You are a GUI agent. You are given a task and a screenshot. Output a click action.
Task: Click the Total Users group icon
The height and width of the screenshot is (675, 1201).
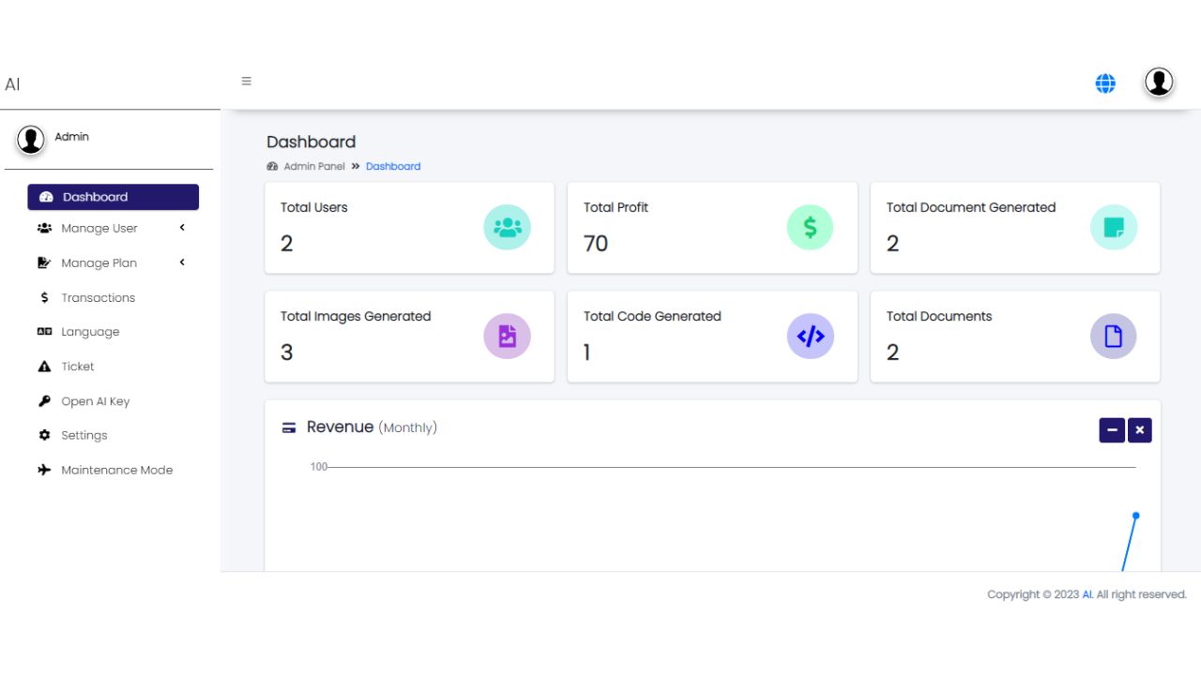click(x=507, y=228)
